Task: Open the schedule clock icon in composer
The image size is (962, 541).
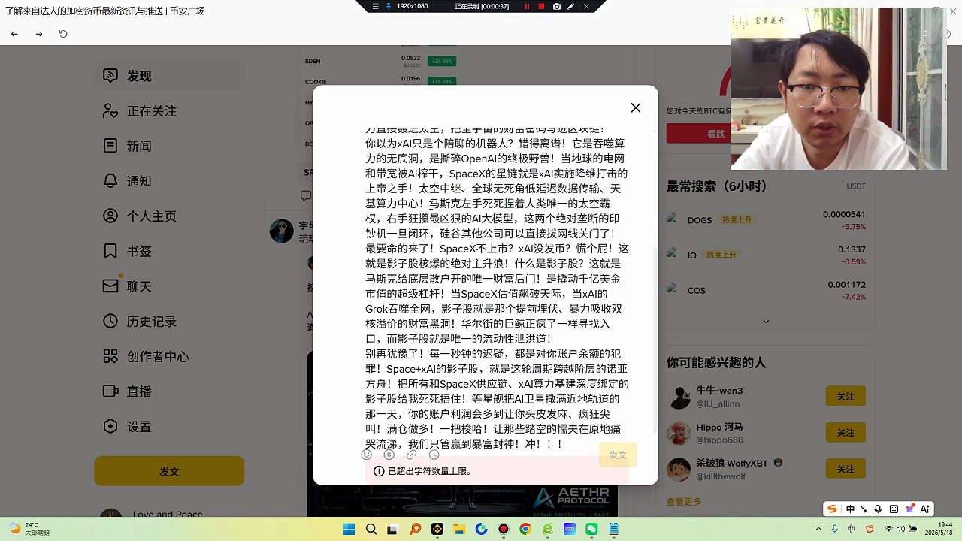Action: click(434, 455)
